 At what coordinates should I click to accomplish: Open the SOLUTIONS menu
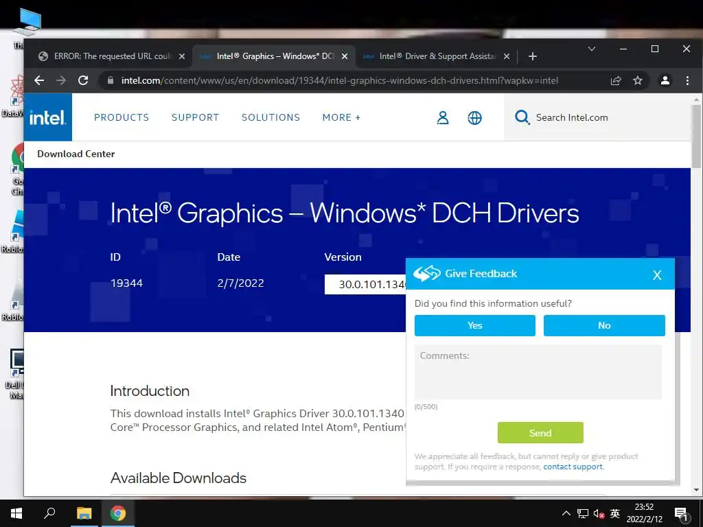click(x=270, y=117)
